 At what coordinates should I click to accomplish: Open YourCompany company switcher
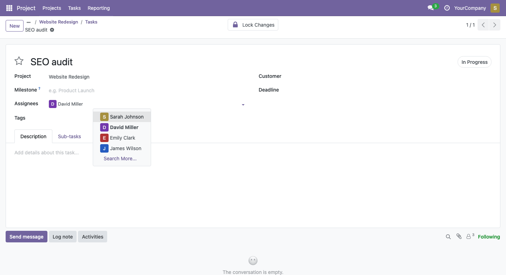[x=470, y=8]
